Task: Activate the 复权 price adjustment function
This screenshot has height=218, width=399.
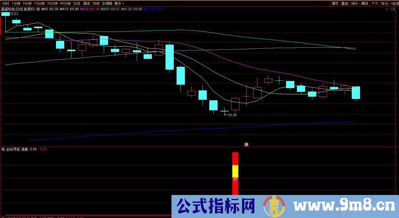Action: click(x=335, y=3)
